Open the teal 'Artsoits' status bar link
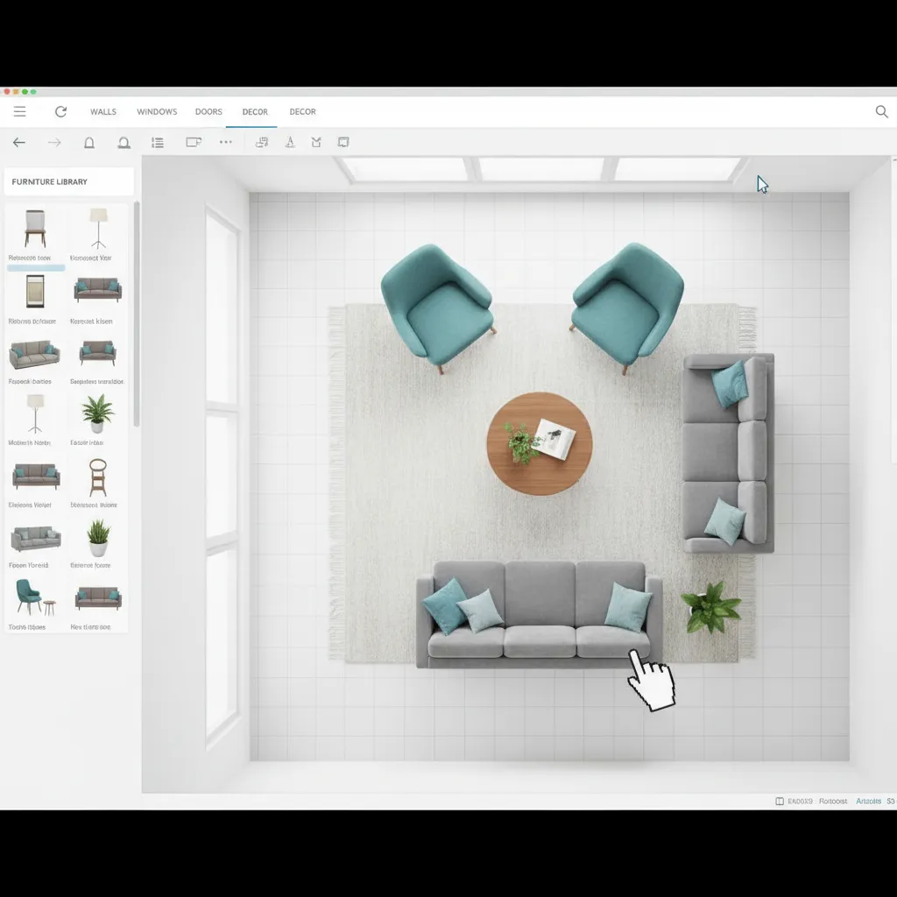The height and width of the screenshot is (897, 897). tap(868, 801)
